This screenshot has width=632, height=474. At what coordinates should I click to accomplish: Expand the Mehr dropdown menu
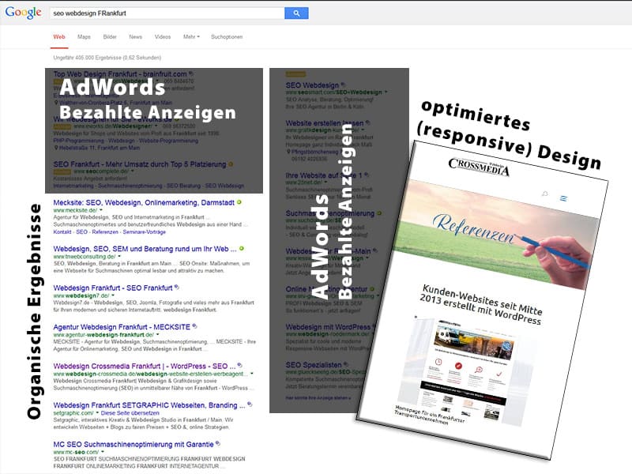pos(191,36)
